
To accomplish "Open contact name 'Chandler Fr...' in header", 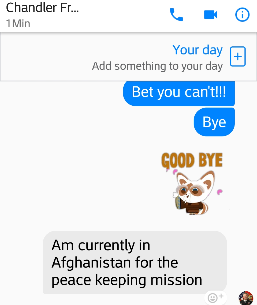I will coord(42,8).
